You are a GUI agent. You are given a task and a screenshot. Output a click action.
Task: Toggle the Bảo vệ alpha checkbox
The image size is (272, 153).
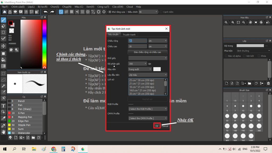226,56
